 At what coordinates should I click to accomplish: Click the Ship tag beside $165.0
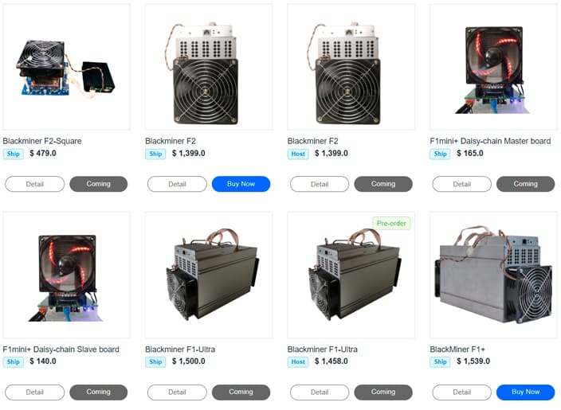pos(440,154)
